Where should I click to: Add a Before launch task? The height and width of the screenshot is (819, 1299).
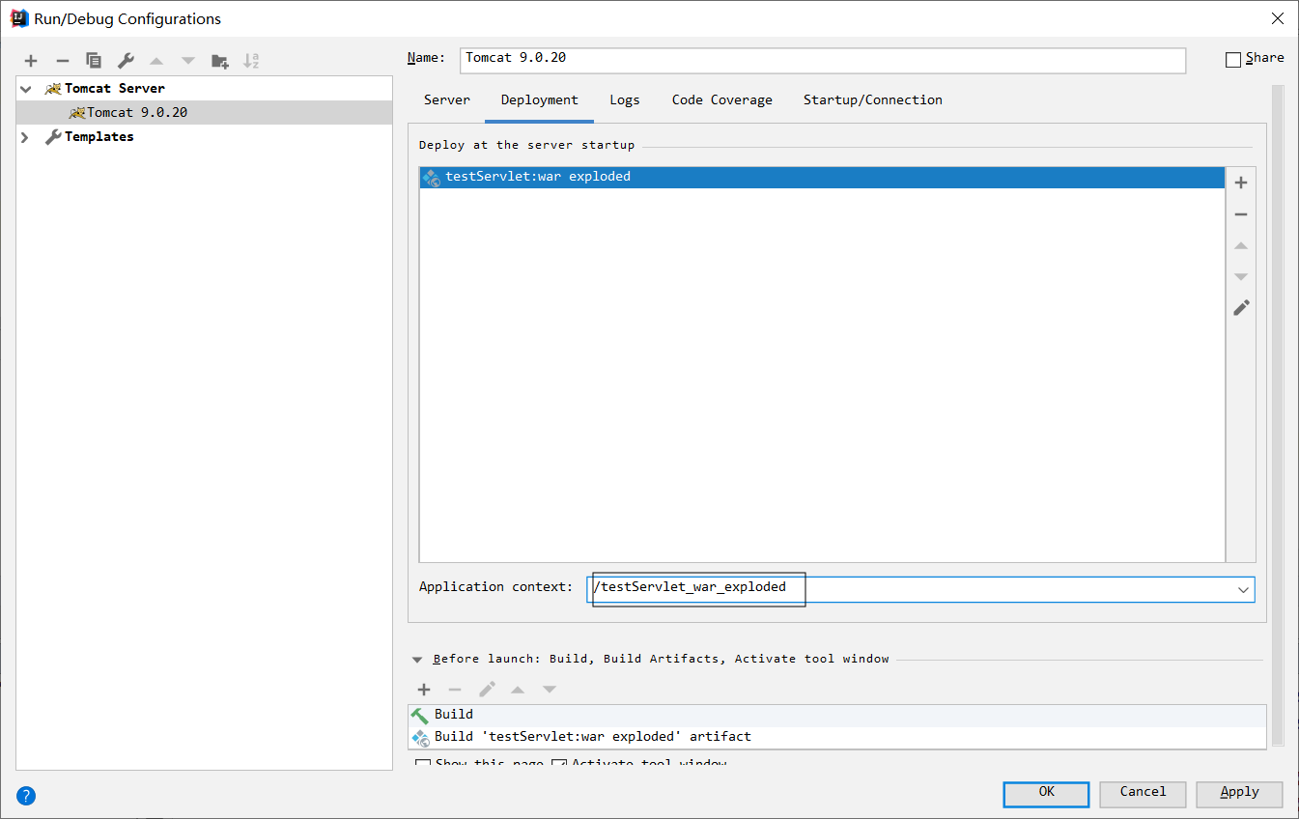pyautogui.click(x=424, y=690)
